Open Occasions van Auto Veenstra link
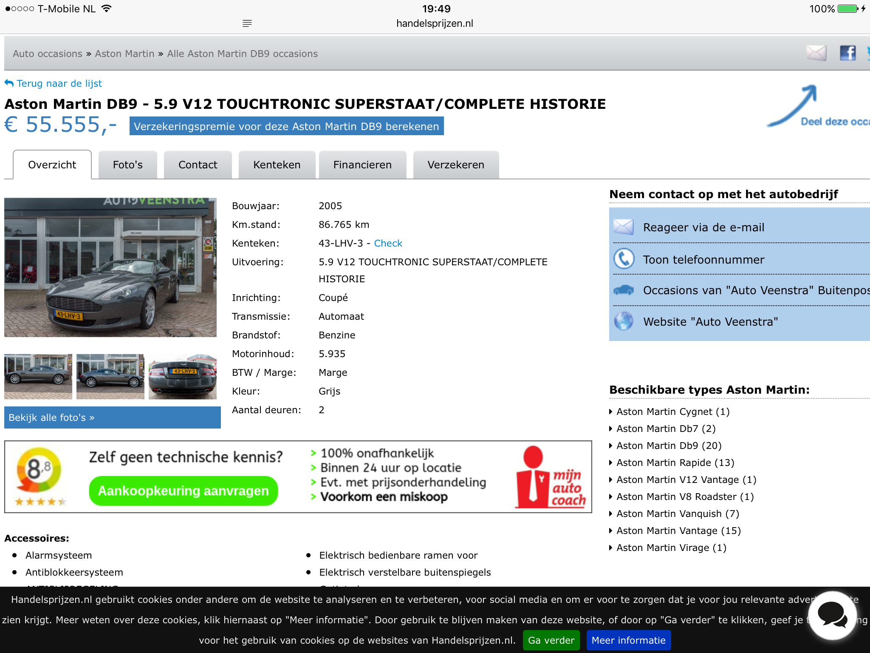The image size is (870, 653). (756, 290)
